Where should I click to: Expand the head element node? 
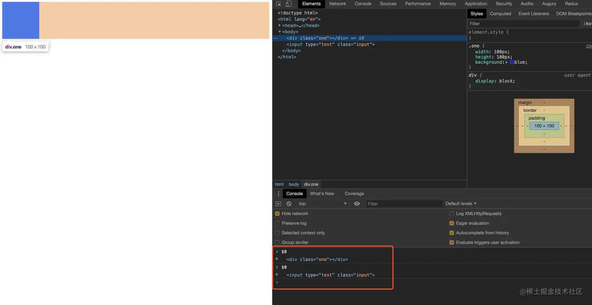(280, 25)
